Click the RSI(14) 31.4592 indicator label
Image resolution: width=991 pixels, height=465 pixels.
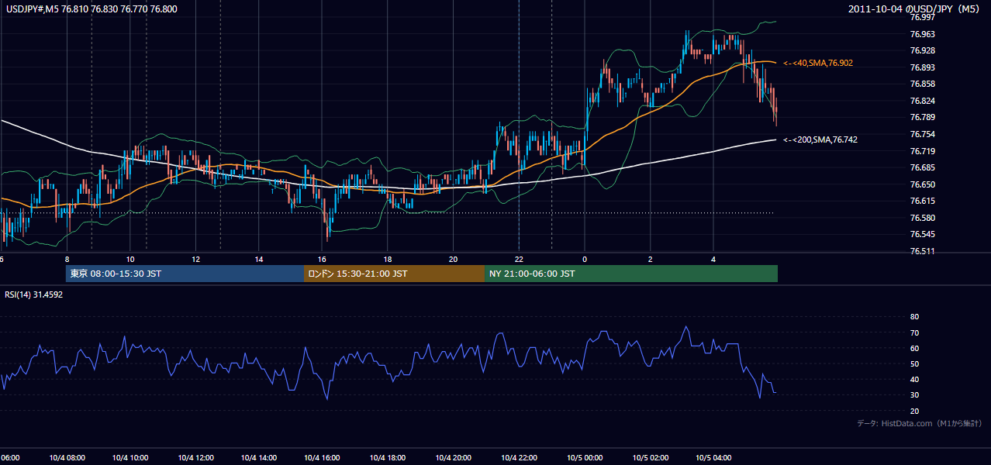coord(34,294)
